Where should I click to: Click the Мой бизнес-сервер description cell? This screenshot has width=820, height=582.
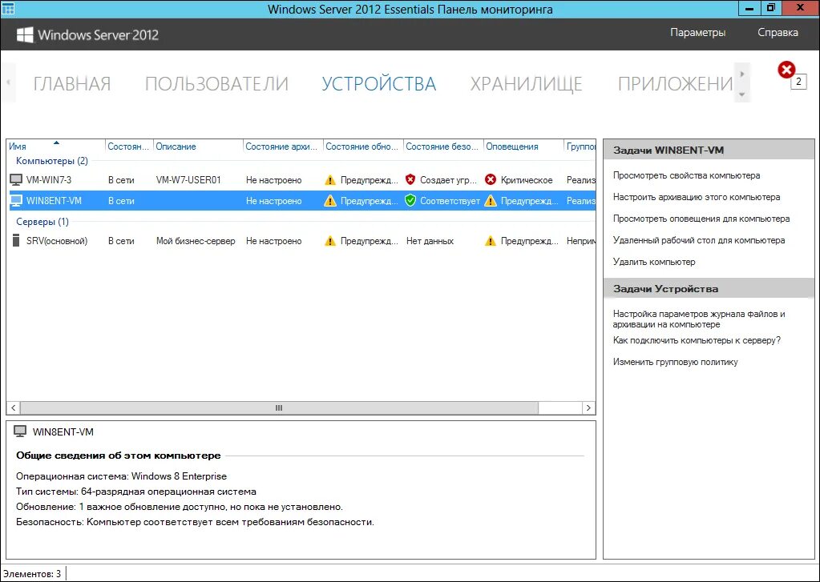[x=196, y=241]
